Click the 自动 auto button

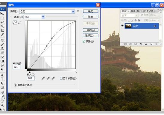click(x=91, y=30)
